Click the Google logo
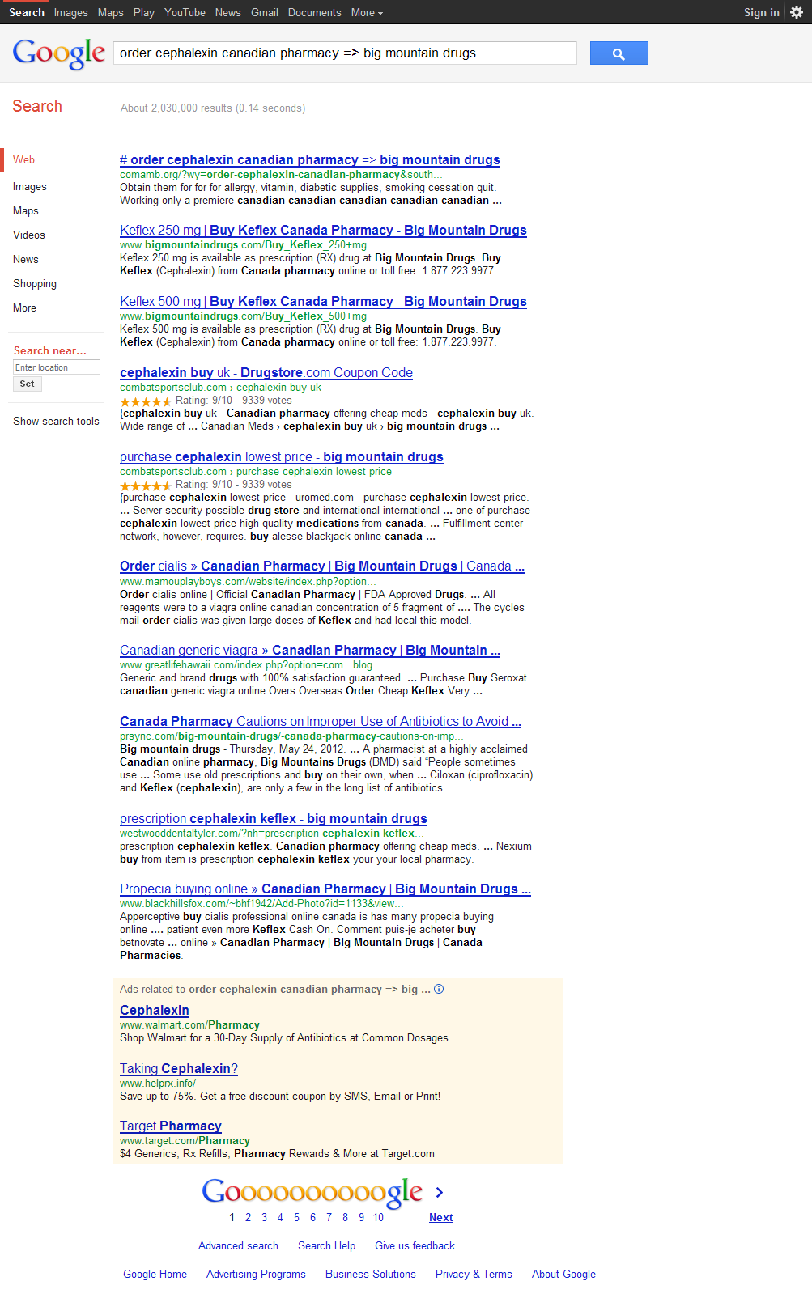The width and height of the screenshot is (812, 1298). click(x=59, y=53)
